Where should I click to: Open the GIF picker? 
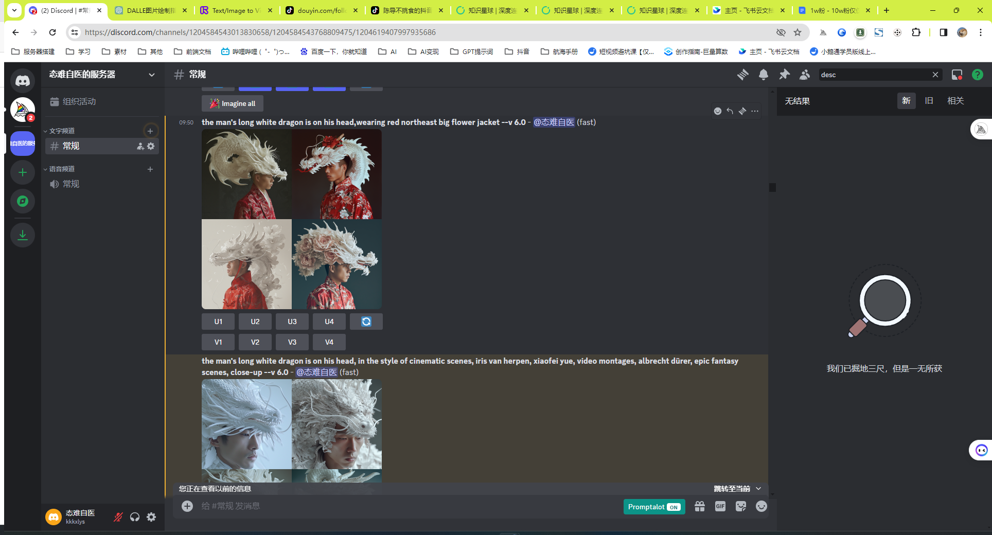pos(720,506)
